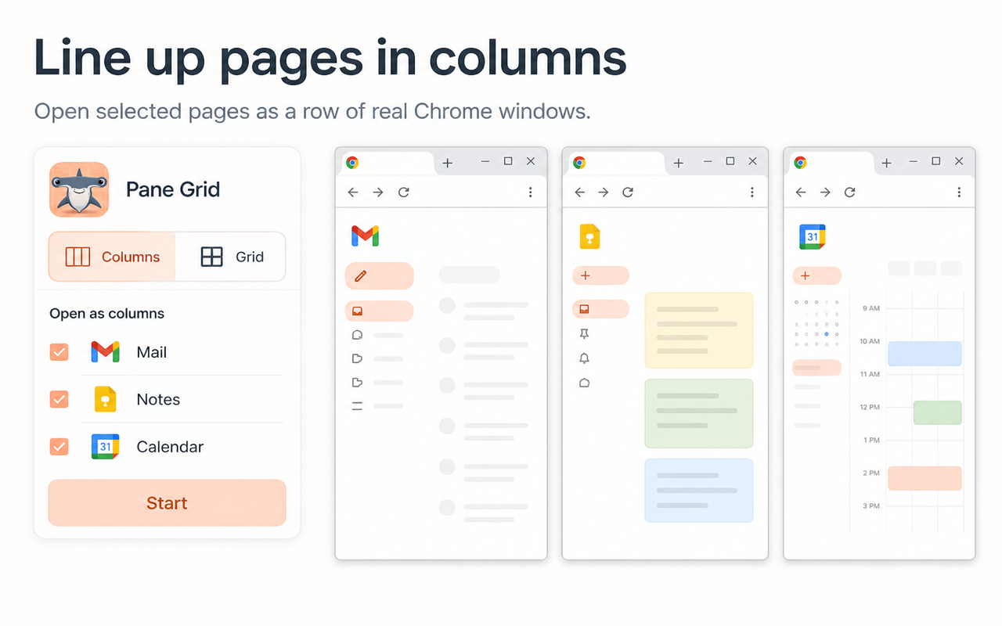Screen dimensions: 1002x626
Task: Click the 'Open as columns' label
Action: [106, 314]
